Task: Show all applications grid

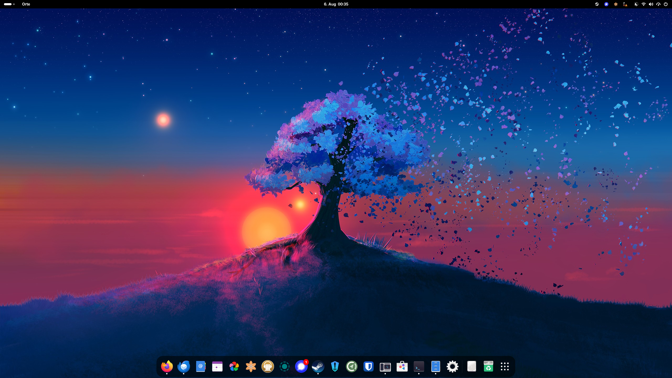Action: coord(505,366)
